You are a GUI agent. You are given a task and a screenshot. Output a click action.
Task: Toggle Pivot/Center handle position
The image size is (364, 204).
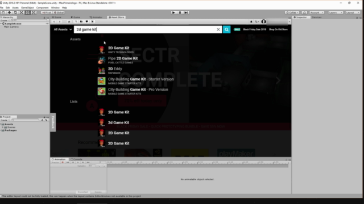(47, 12)
